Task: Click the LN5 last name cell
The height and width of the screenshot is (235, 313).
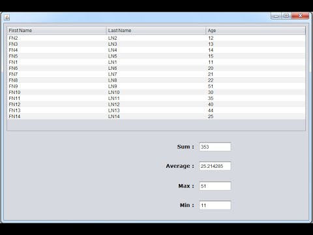Action: pyautogui.click(x=156, y=56)
